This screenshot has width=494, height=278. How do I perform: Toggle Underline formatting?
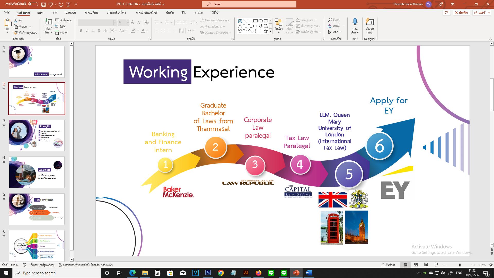pyautogui.click(x=93, y=31)
